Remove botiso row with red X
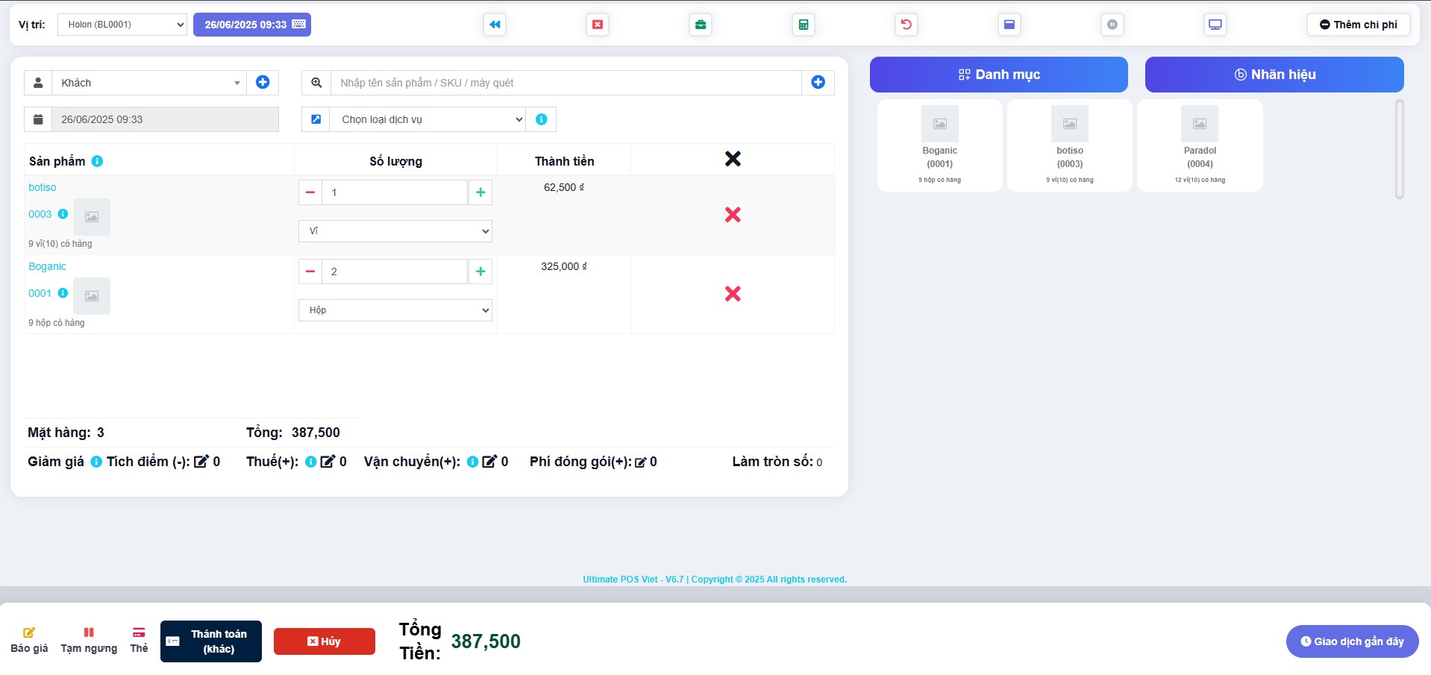This screenshot has height=675, width=1431. click(733, 215)
